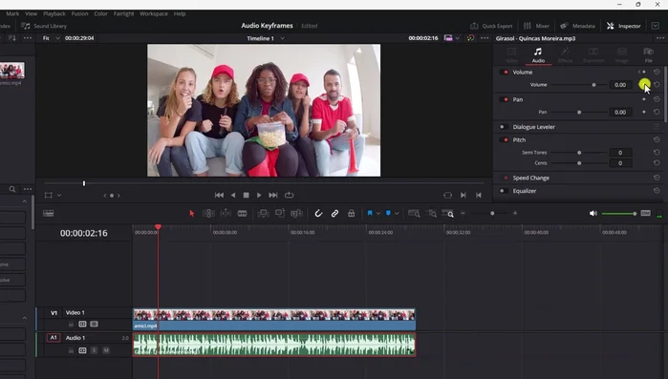Open the Sound Library panel
Screen dimensions: 668x379
point(44,26)
